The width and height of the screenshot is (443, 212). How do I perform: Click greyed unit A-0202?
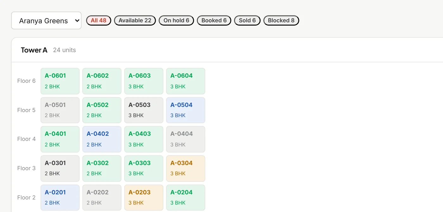(102, 198)
